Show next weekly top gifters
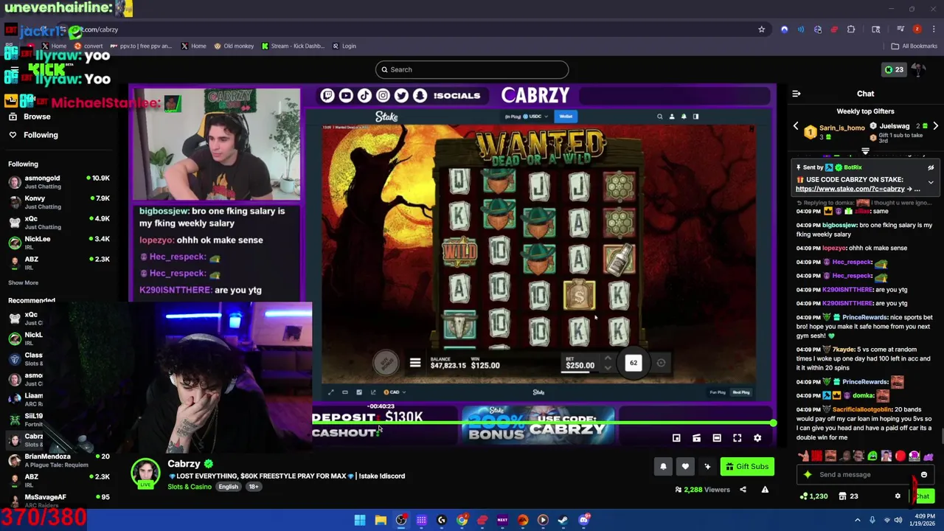The width and height of the screenshot is (944, 531). click(x=935, y=126)
